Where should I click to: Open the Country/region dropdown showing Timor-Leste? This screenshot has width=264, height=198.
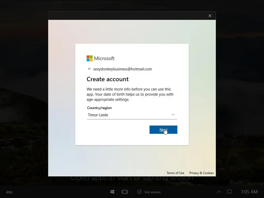(132, 115)
